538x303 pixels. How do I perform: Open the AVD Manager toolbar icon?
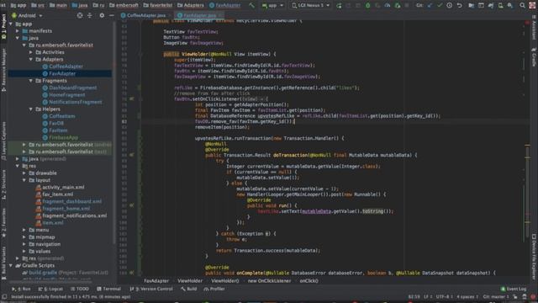501,6
